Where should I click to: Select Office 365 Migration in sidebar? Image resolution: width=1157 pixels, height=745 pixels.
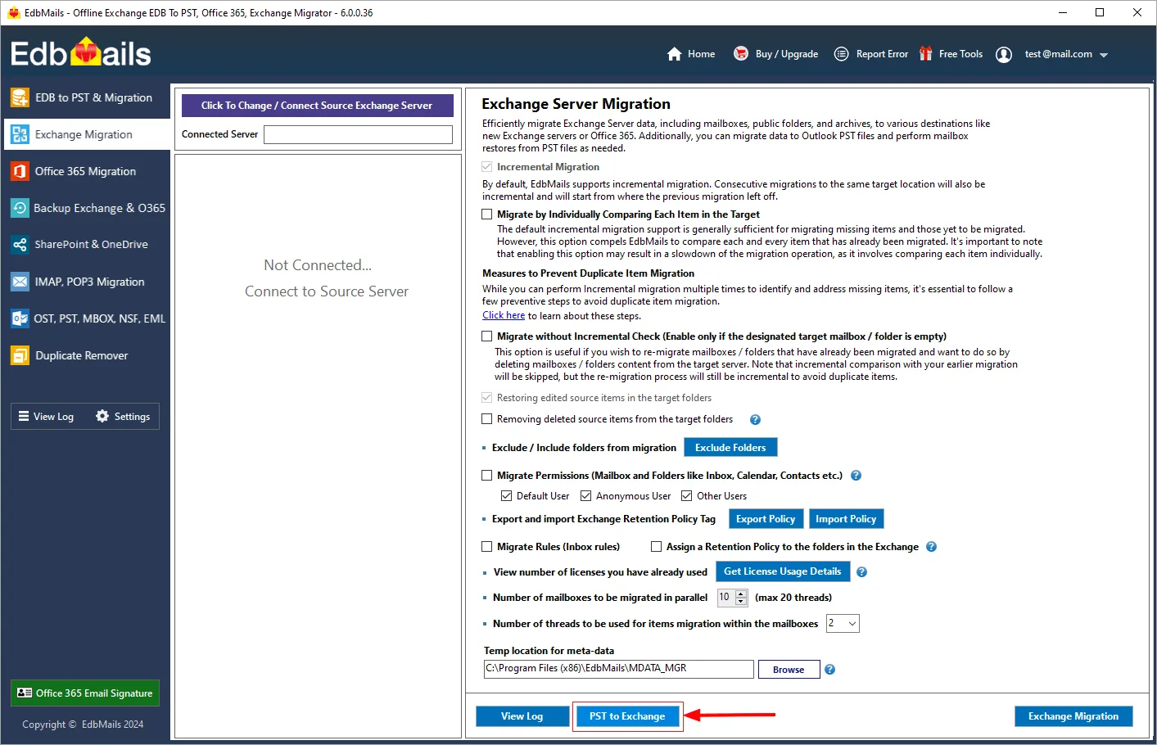(x=85, y=171)
